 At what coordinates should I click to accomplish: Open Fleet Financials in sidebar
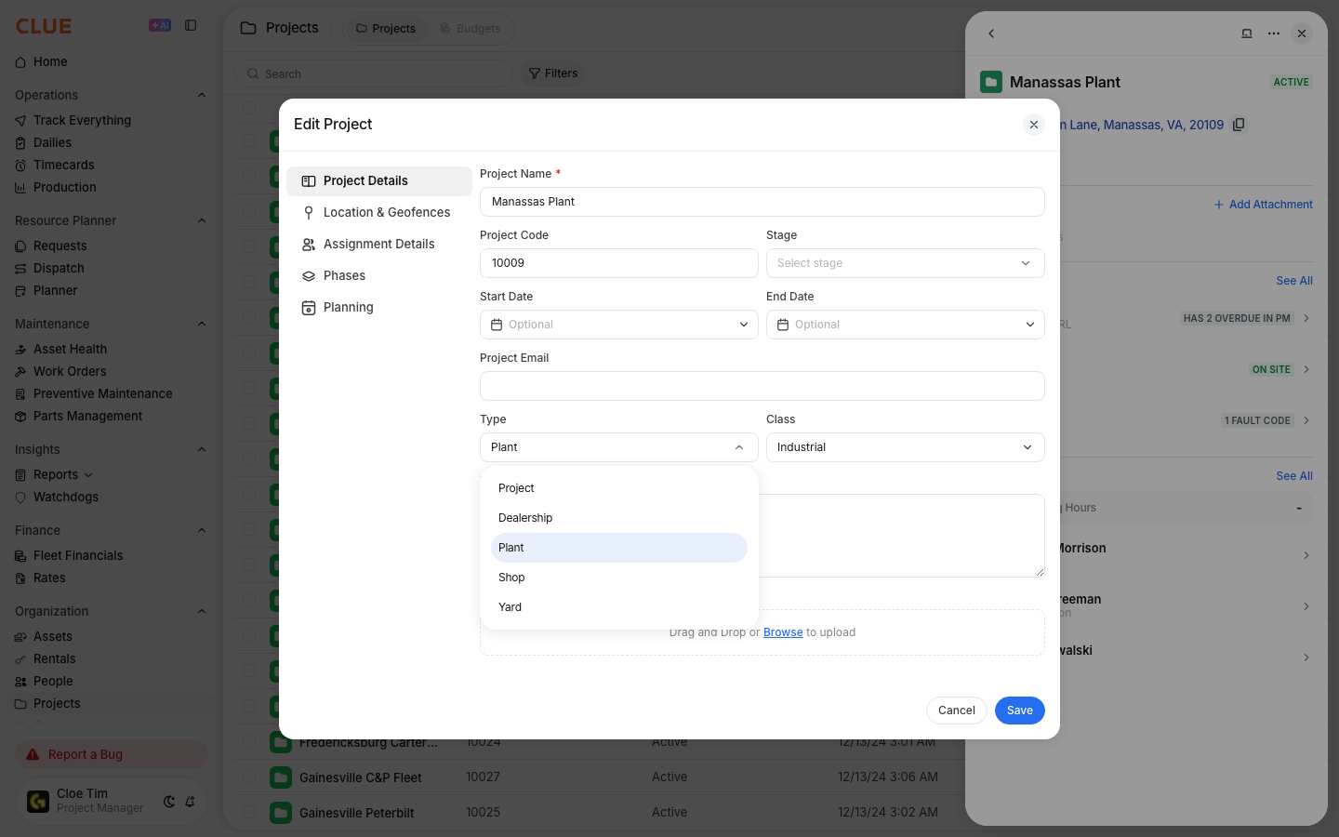(x=78, y=556)
